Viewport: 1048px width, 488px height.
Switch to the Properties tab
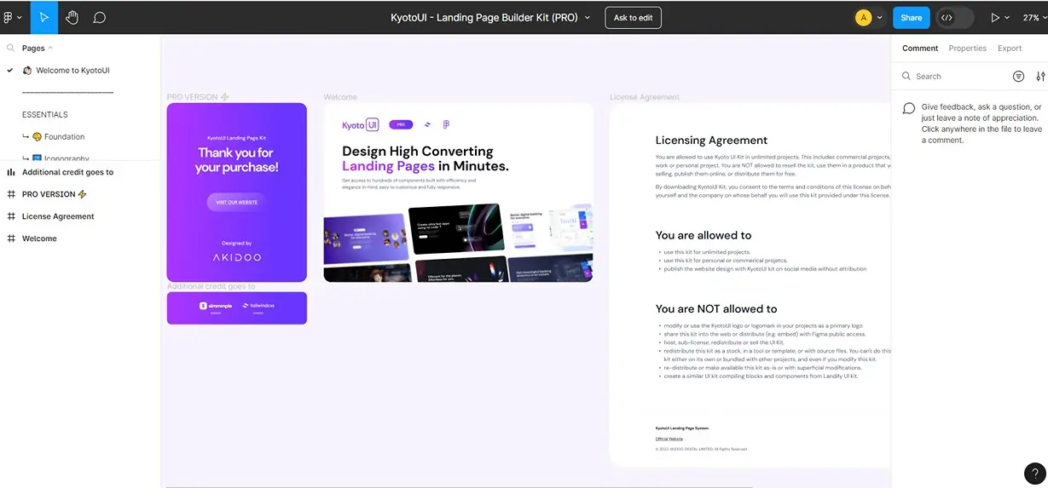[968, 49]
